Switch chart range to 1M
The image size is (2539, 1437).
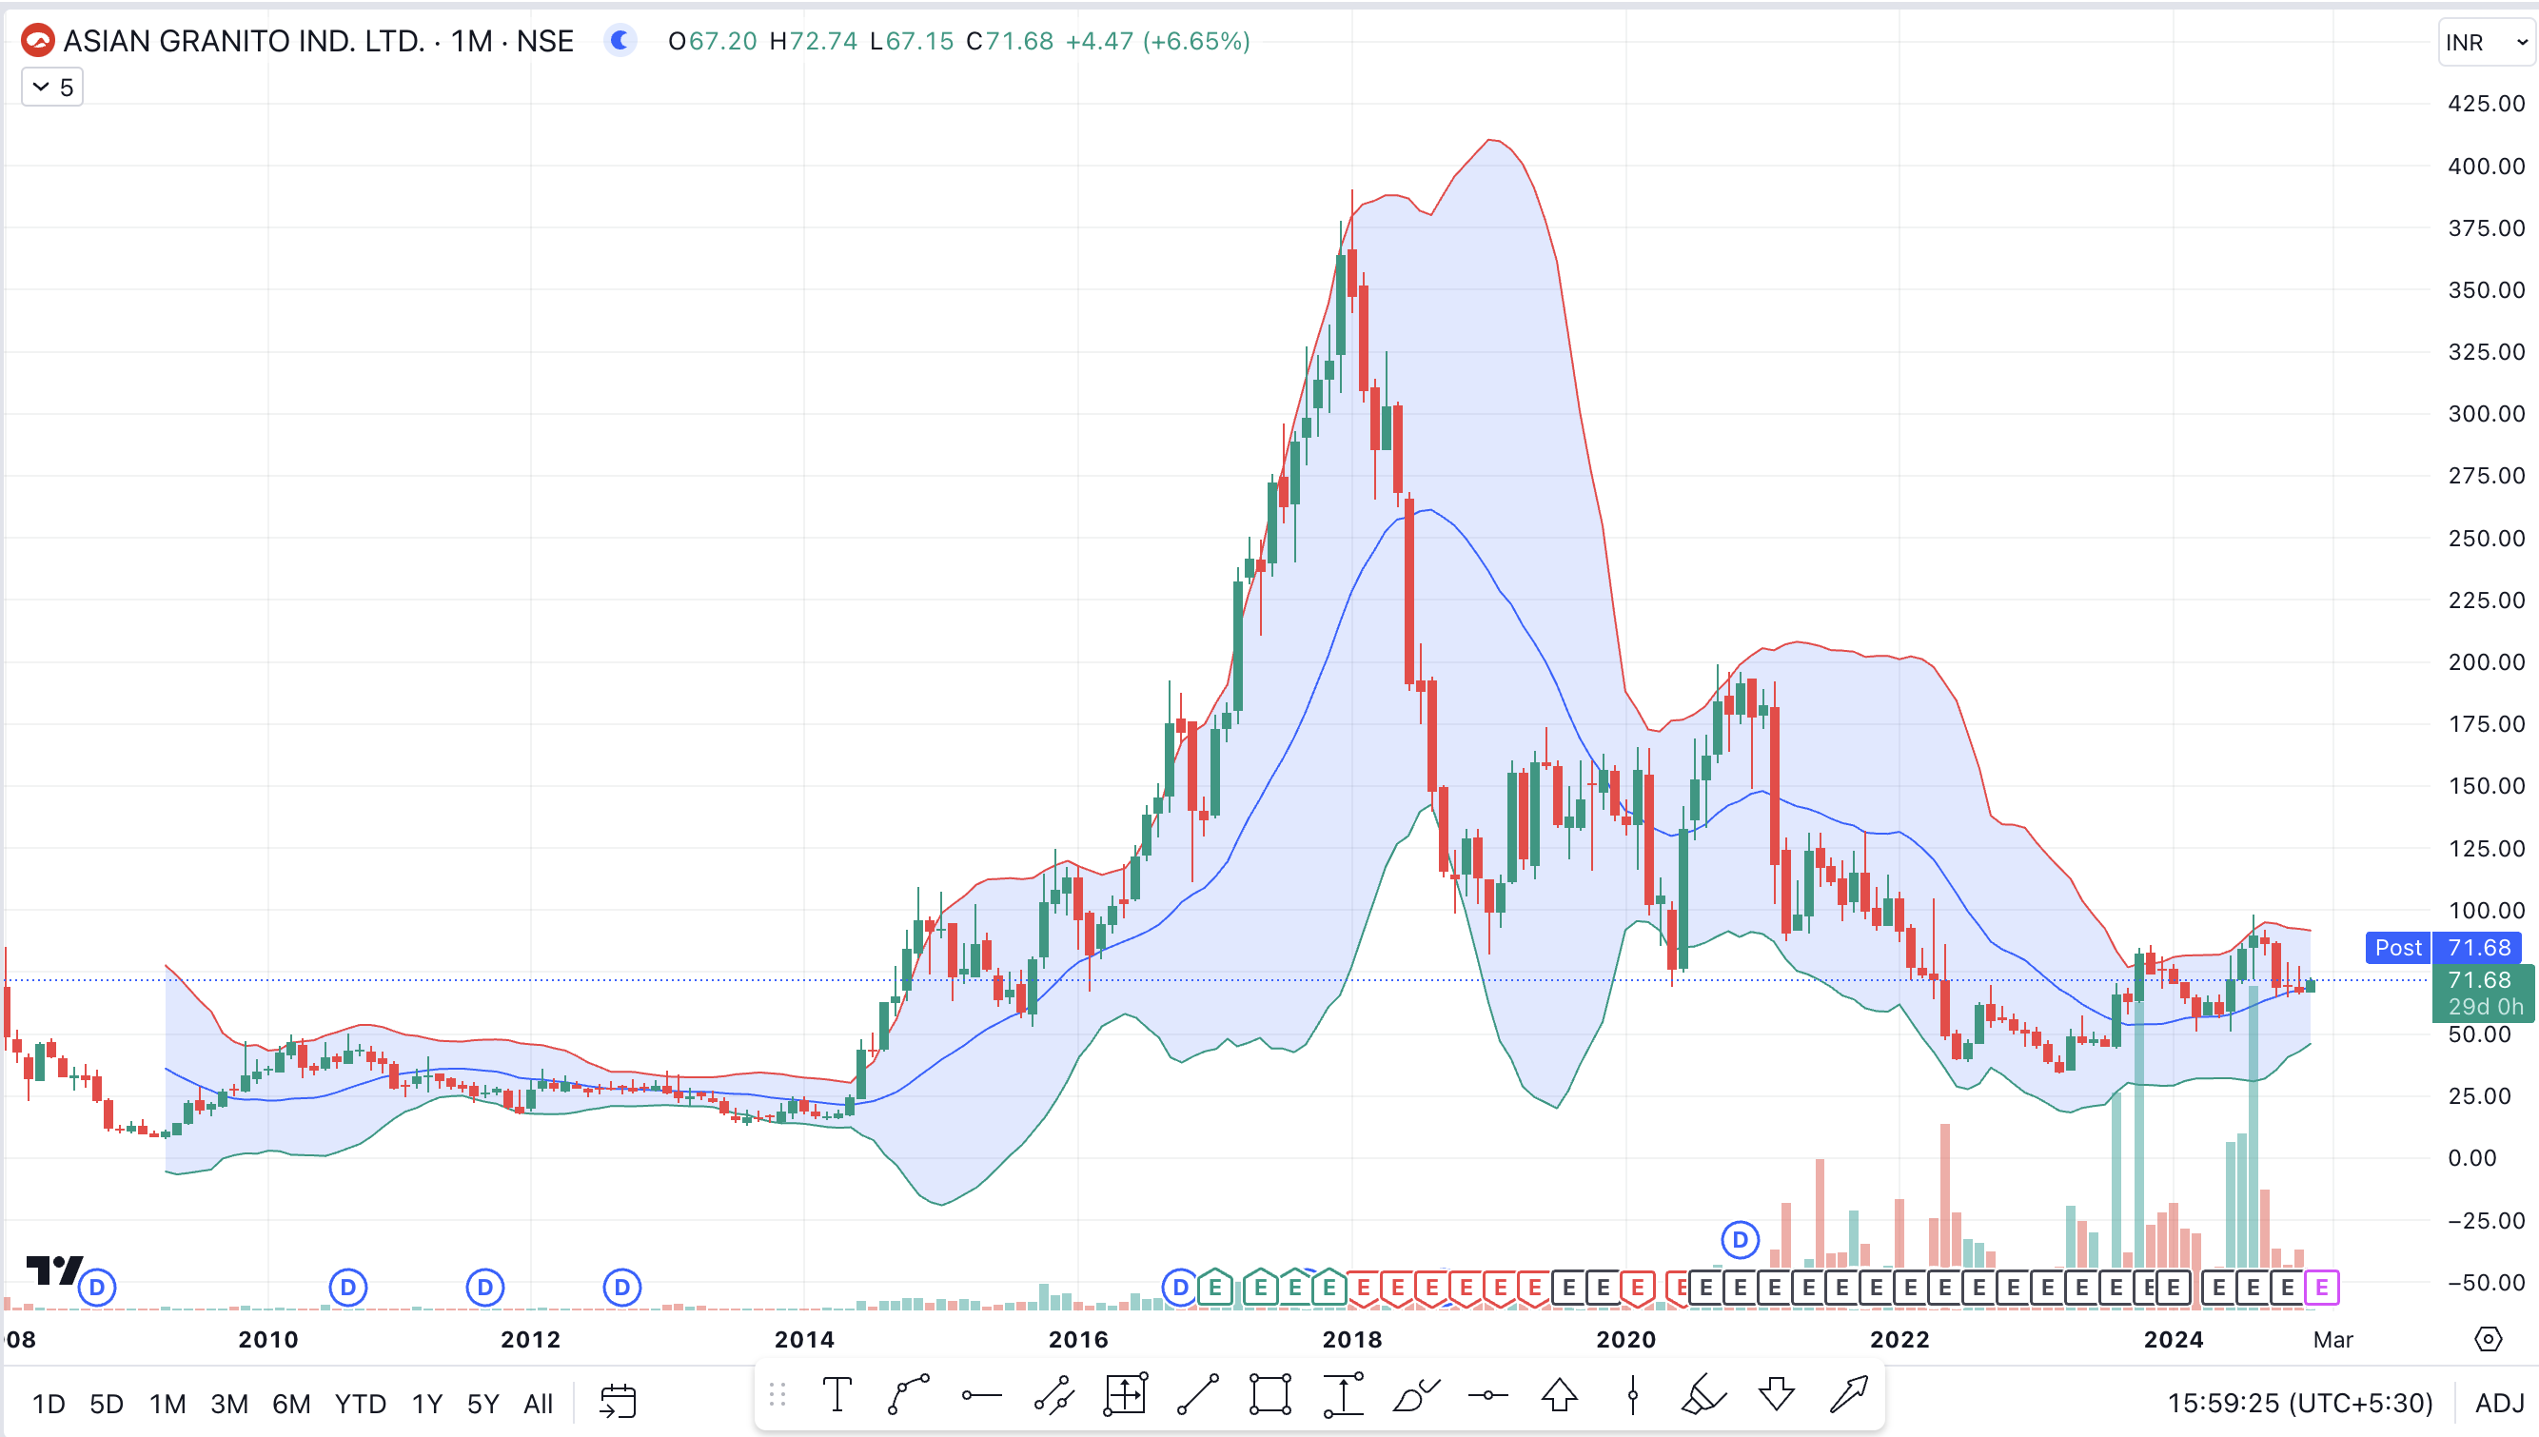(167, 1404)
